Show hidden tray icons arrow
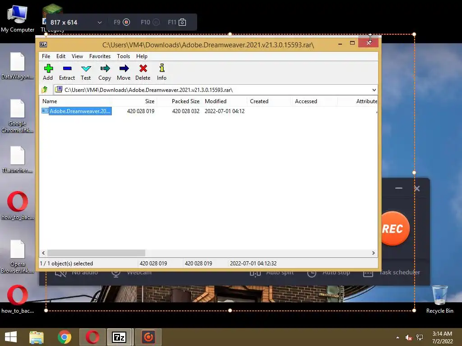 point(398,337)
